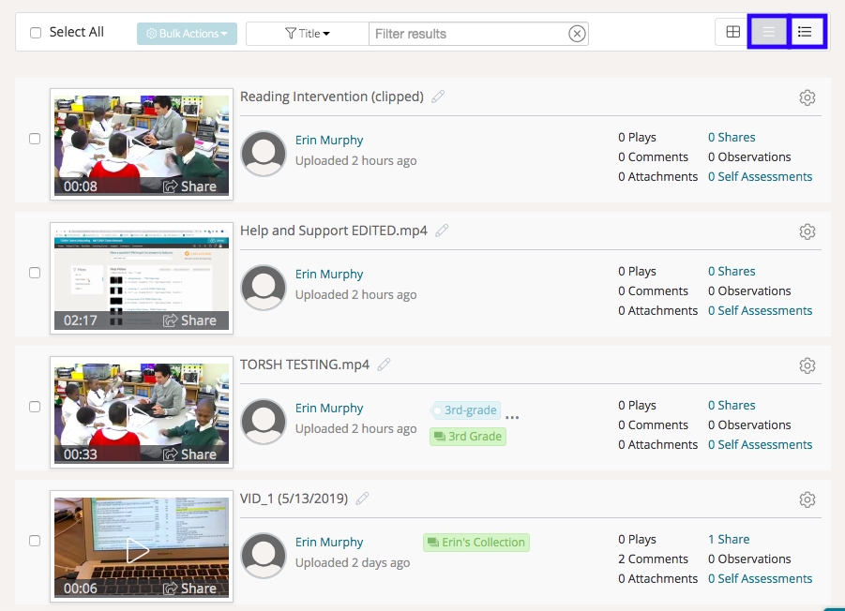Expand the Title filter dropdown
This screenshot has height=611, width=845.
(x=307, y=34)
